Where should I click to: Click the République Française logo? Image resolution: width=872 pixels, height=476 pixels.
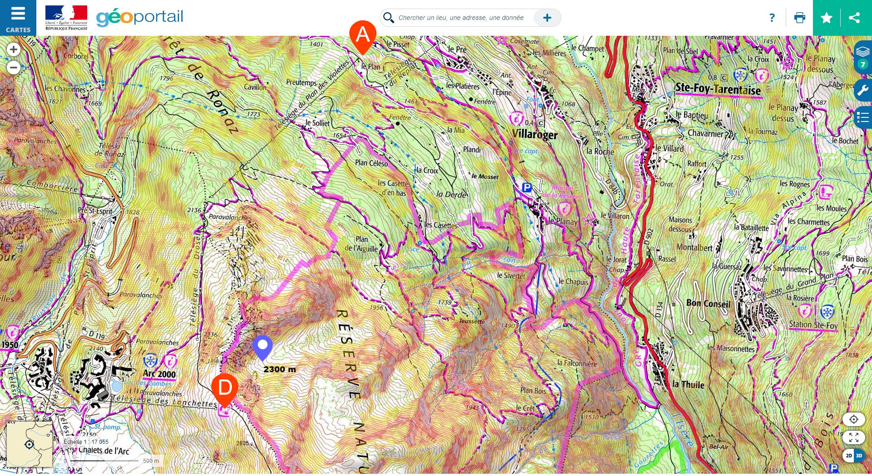tap(66, 18)
